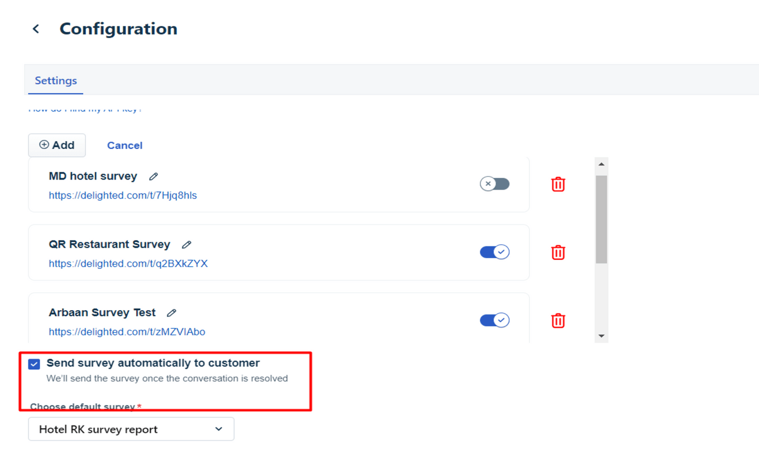Viewport: 759px width, 474px height.
Task: Turn off the Arbaan Survey Test toggle
Action: point(494,320)
